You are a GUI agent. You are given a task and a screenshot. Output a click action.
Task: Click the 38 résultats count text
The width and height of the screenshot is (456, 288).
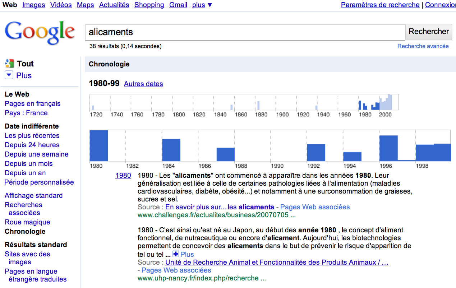(x=125, y=46)
